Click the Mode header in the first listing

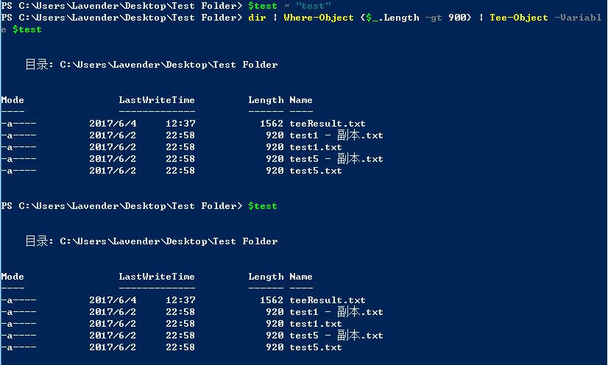pos(13,100)
